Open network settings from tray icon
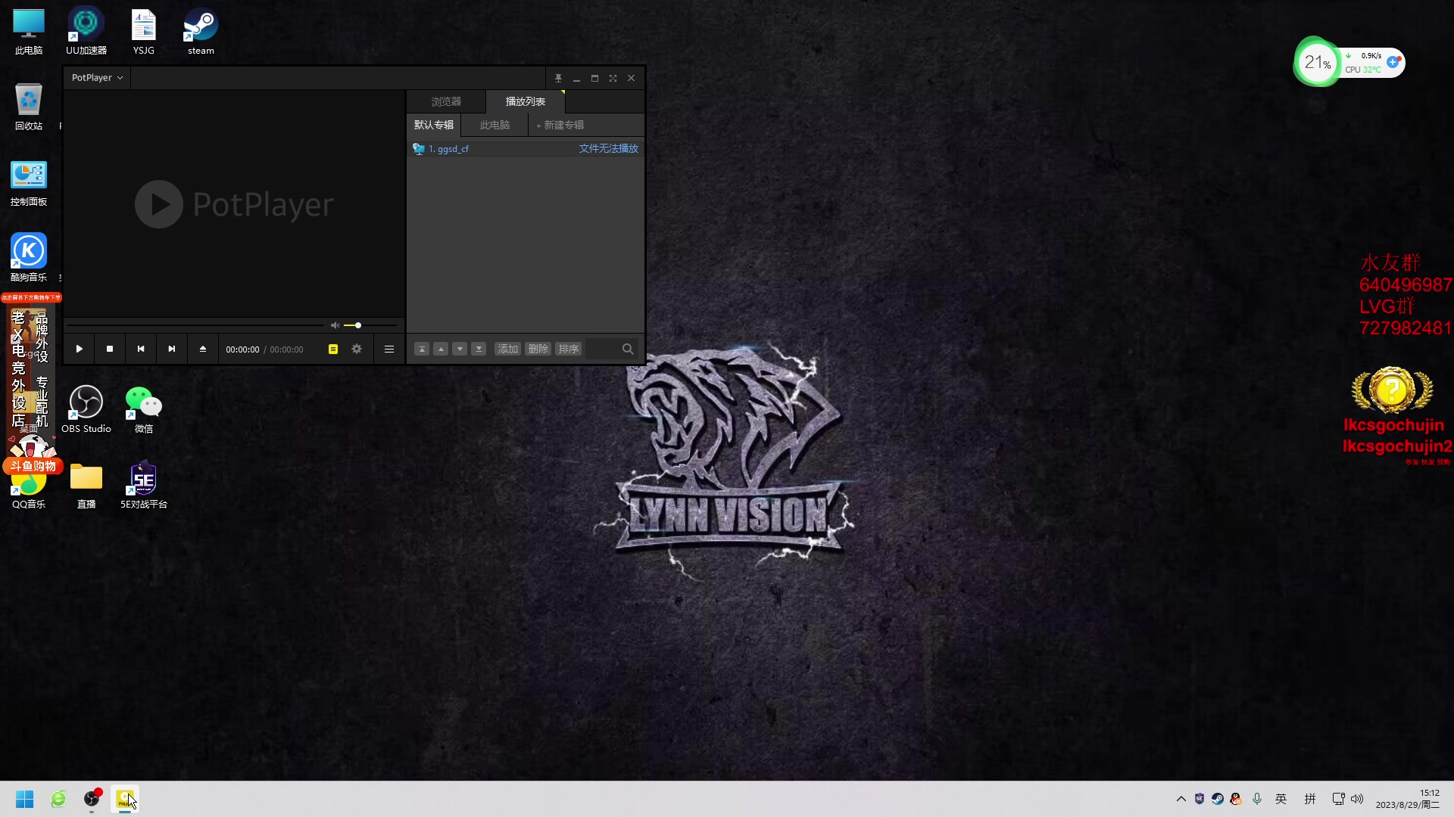Screen dimensions: 1454x817 (1338, 799)
